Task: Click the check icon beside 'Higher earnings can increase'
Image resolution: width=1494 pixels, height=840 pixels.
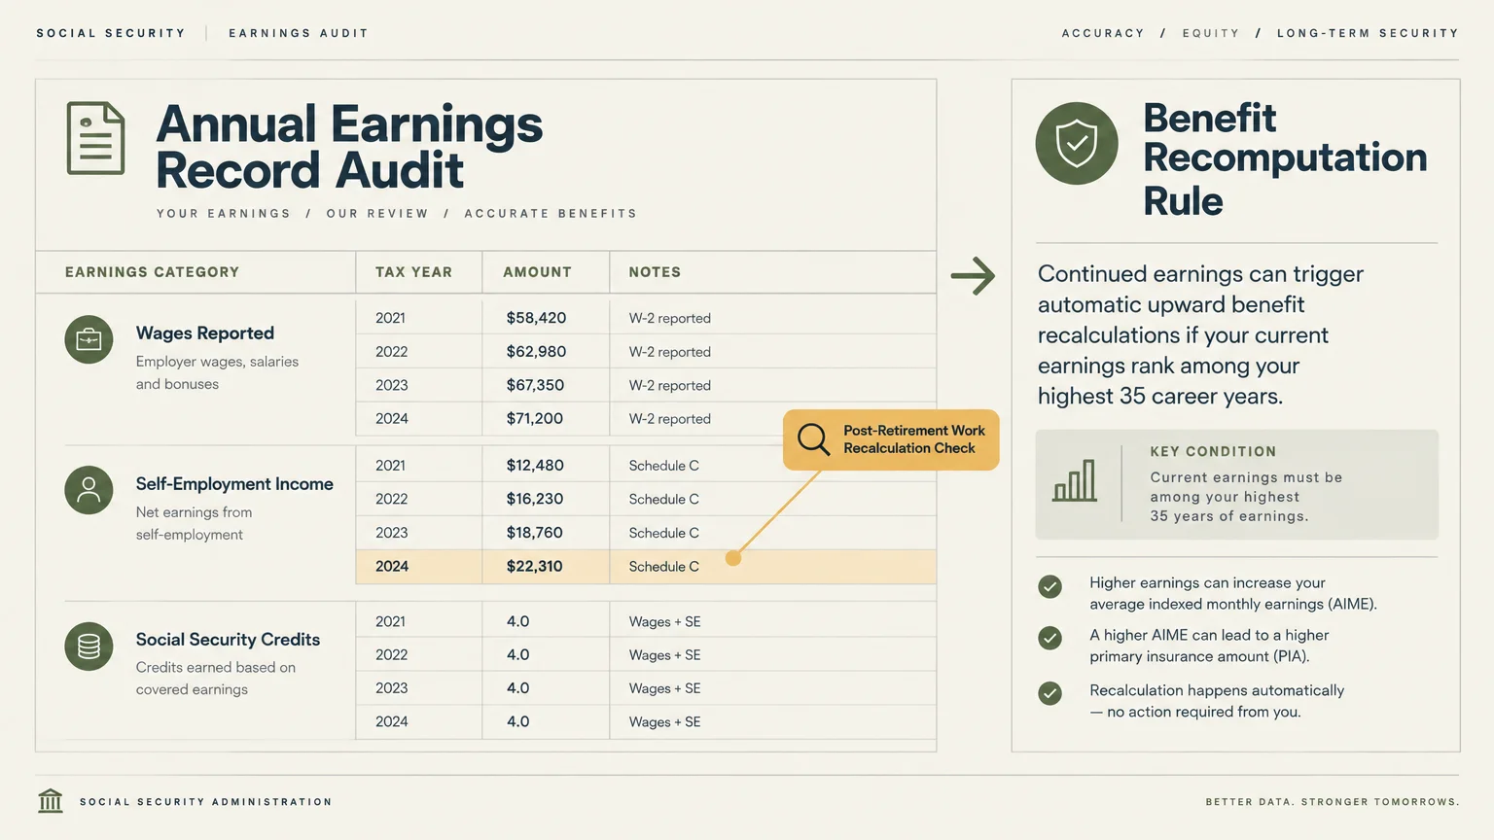Action: point(1049,586)
